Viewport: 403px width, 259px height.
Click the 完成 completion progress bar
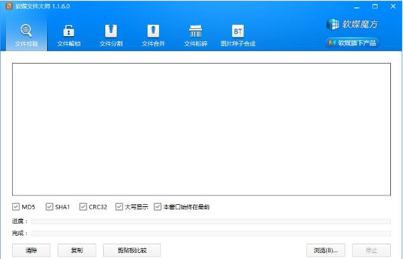pyautogui.click(x=211, y=233)
